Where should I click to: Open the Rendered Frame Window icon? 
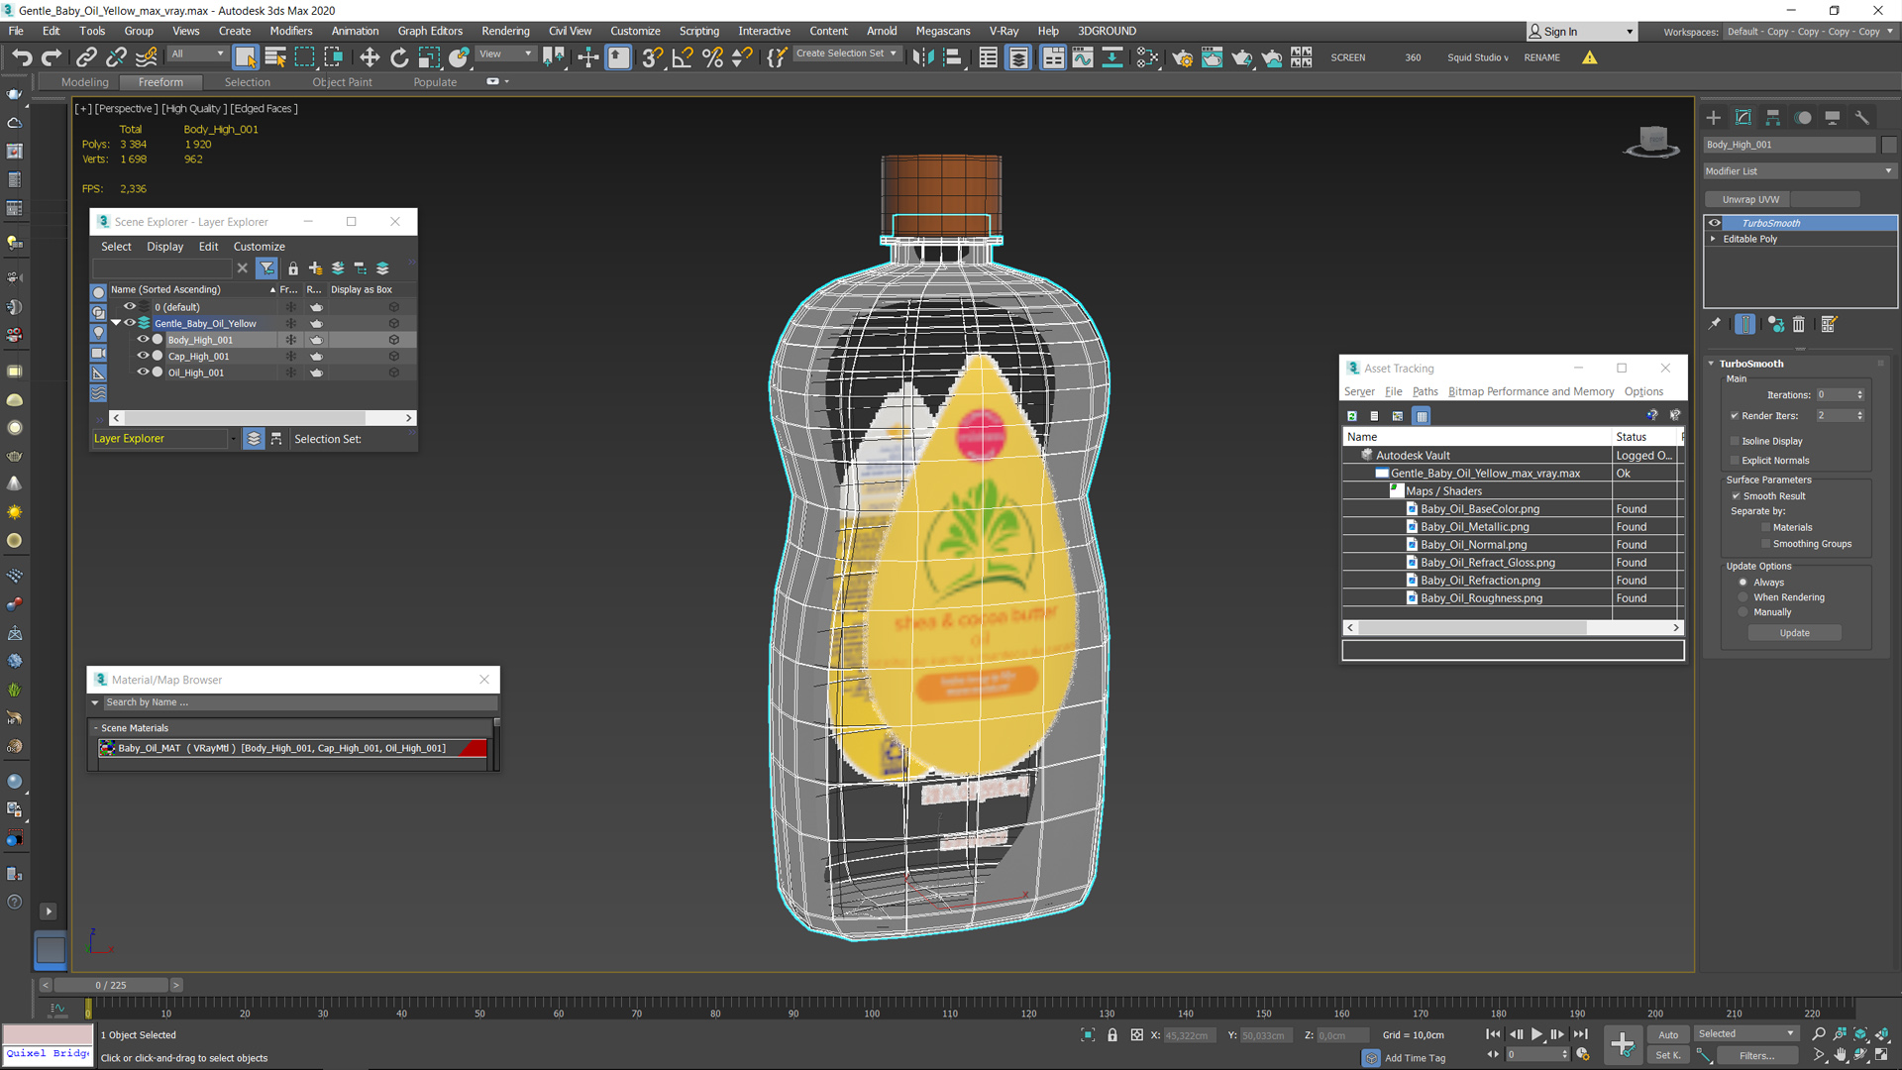[1212, 57]
